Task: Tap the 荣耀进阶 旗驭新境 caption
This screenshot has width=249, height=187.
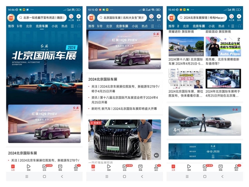Action: [181, 31]
